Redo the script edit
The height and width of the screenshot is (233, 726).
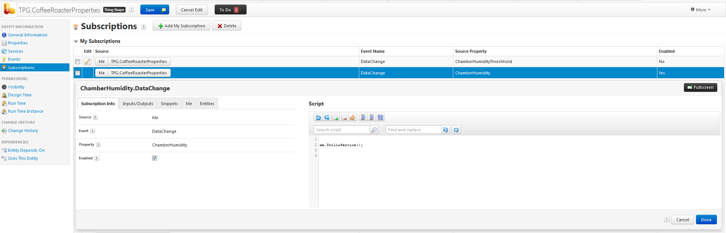point(327,117)
